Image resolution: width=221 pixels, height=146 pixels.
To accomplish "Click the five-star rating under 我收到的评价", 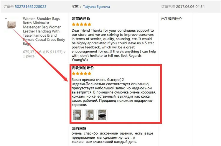I will (x=81, y=74).
